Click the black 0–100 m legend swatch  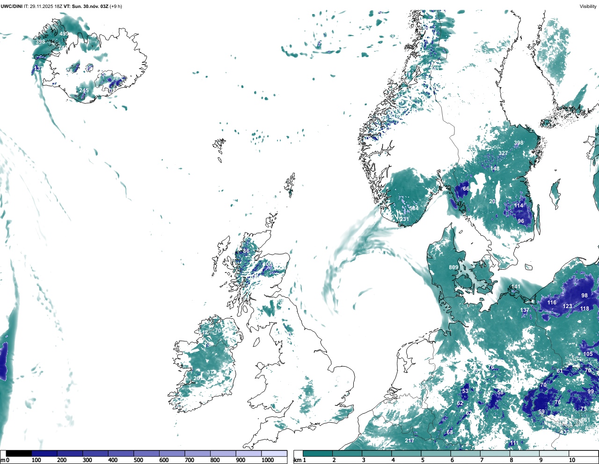[x=19, y=453]
